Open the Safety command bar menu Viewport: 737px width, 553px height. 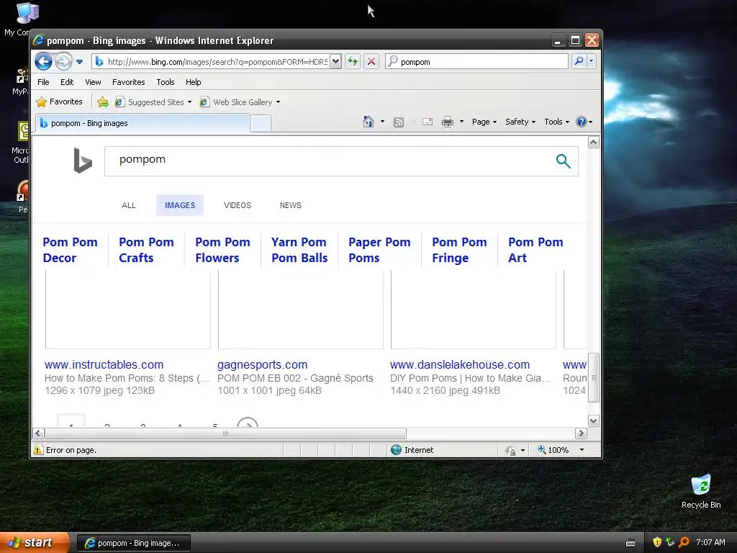click(520, 122)
